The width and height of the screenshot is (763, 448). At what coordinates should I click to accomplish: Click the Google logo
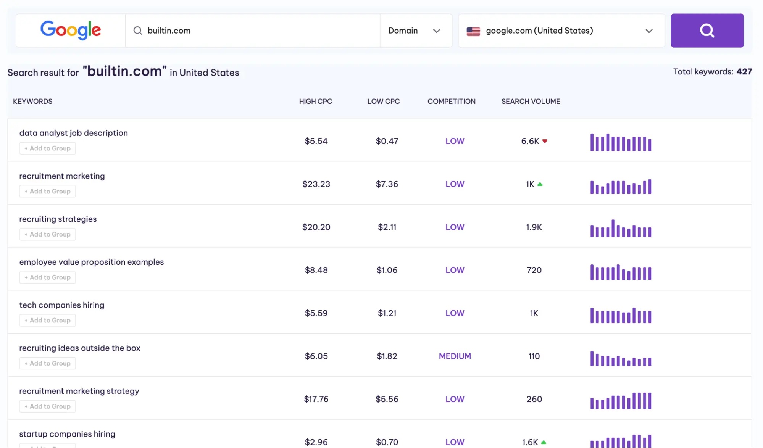pyautogui.click(x=71, y=30)
